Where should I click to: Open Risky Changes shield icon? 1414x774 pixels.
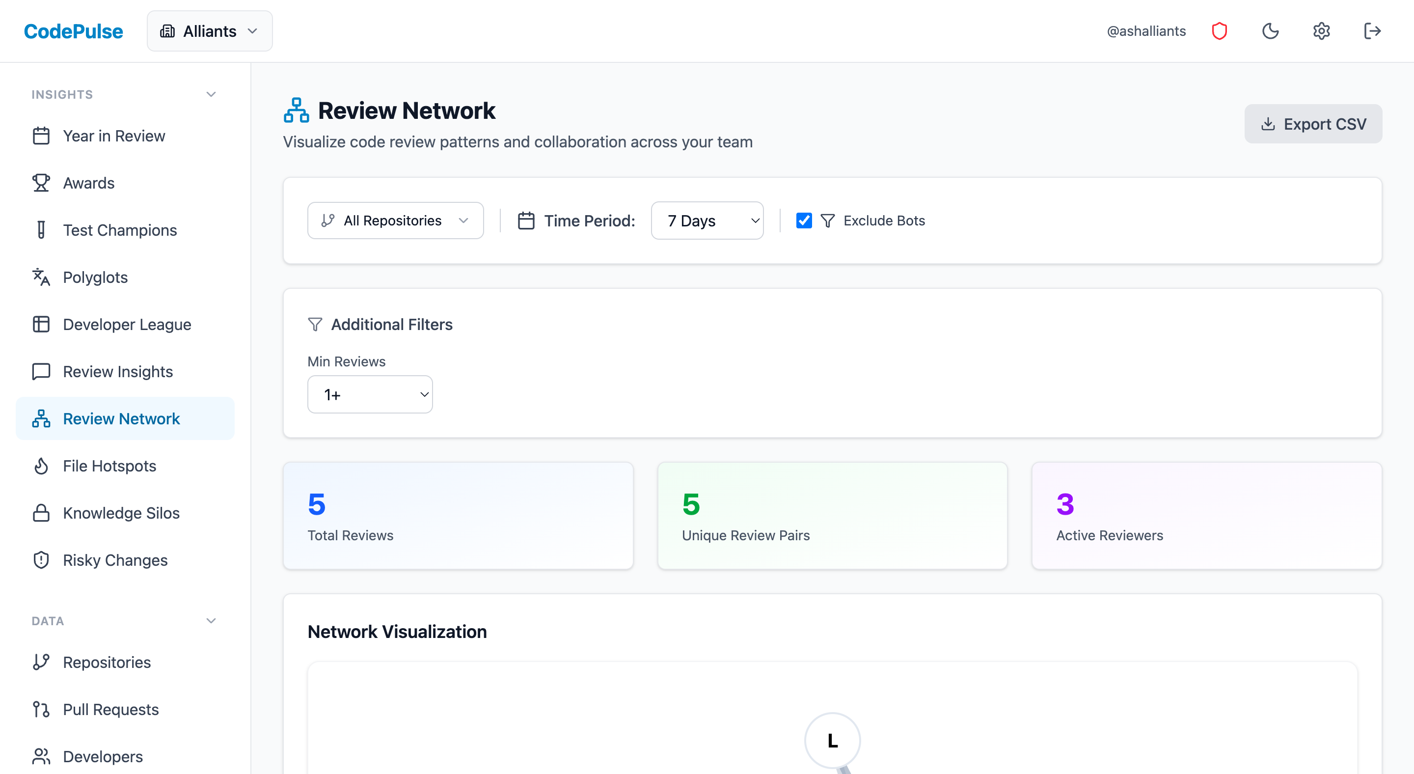coord(41,560)
